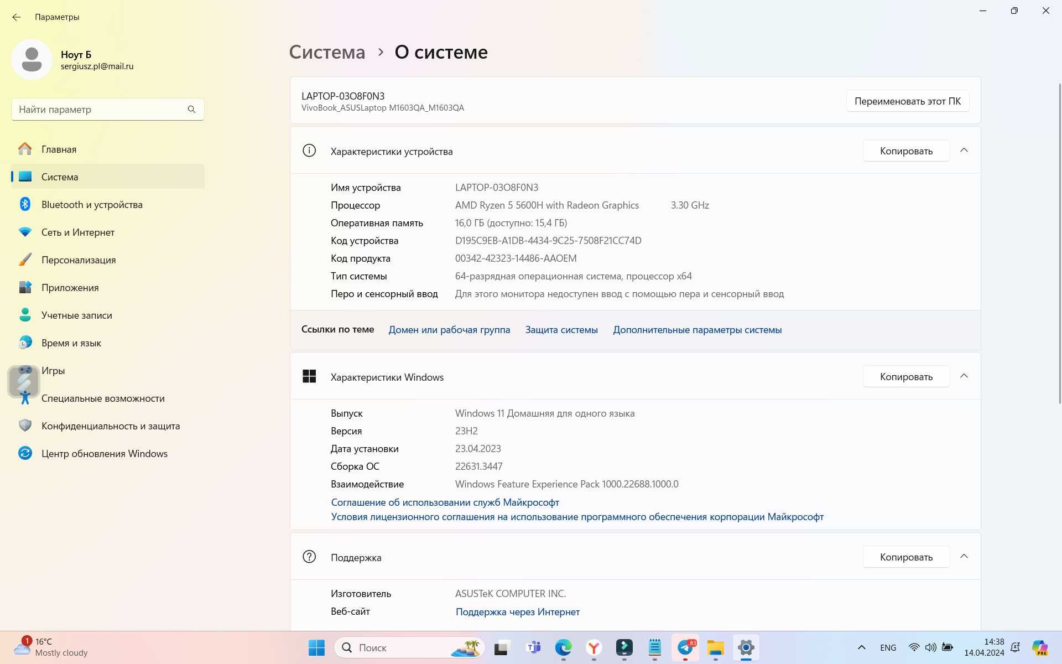Click the Система breadcrumb link
1062x664 pixels.
[327, 52]
